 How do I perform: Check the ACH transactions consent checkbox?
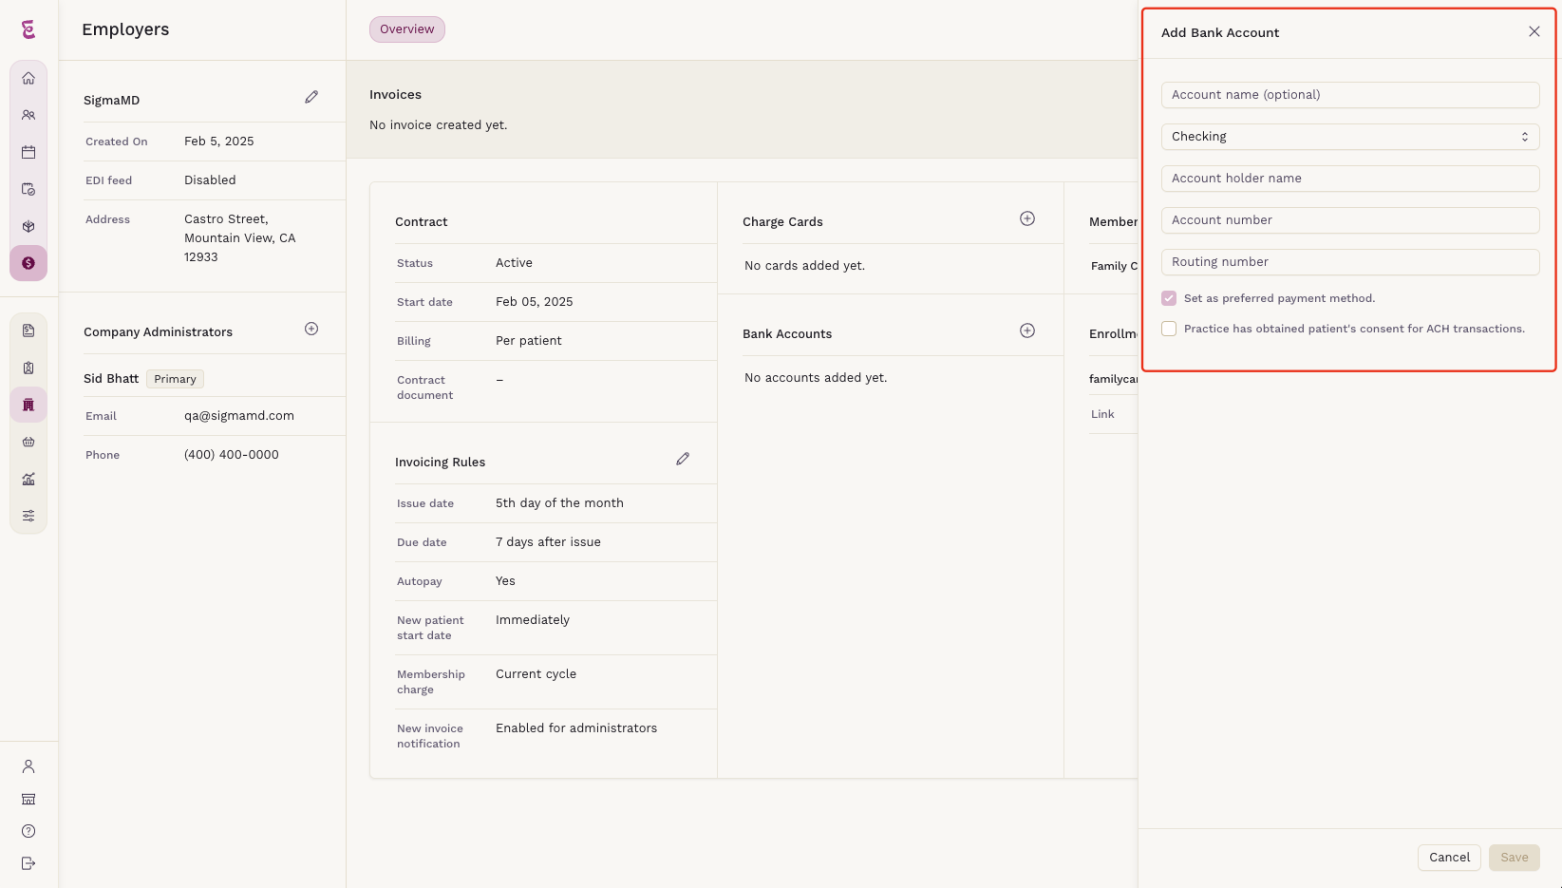pyautogui.click(x=1169, y=329)
